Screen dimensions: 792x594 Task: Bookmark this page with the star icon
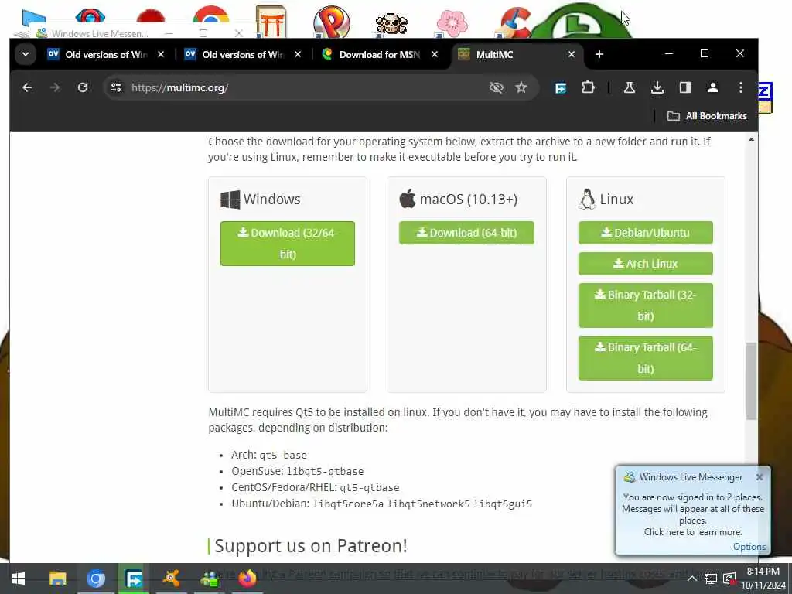[521, 87]
